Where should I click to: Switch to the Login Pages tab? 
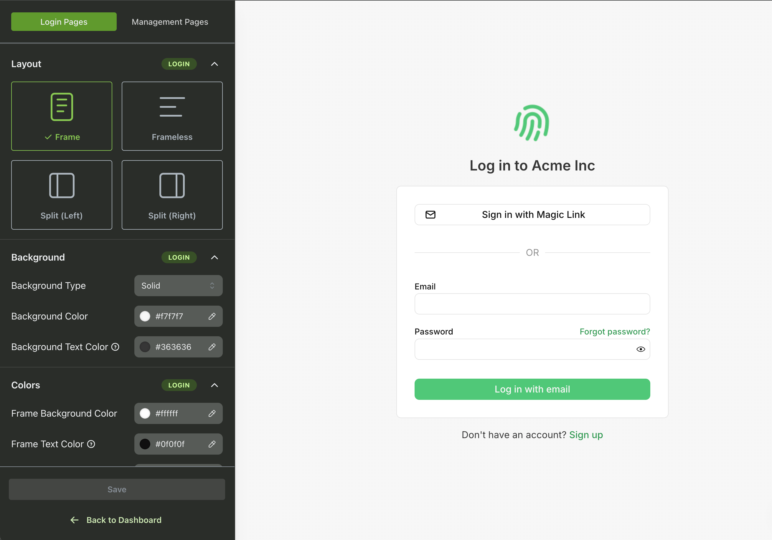(64, 22)
